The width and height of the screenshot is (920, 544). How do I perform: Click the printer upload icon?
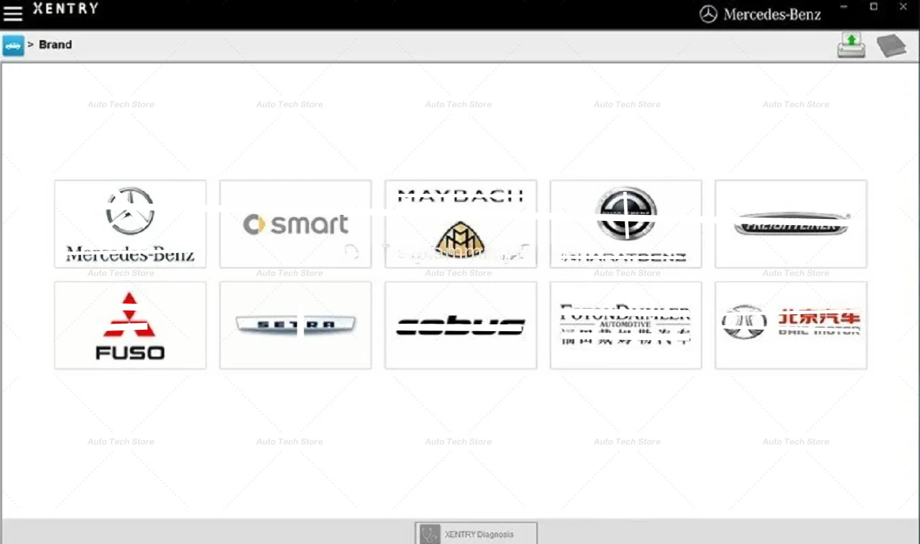tap(851, 46)
